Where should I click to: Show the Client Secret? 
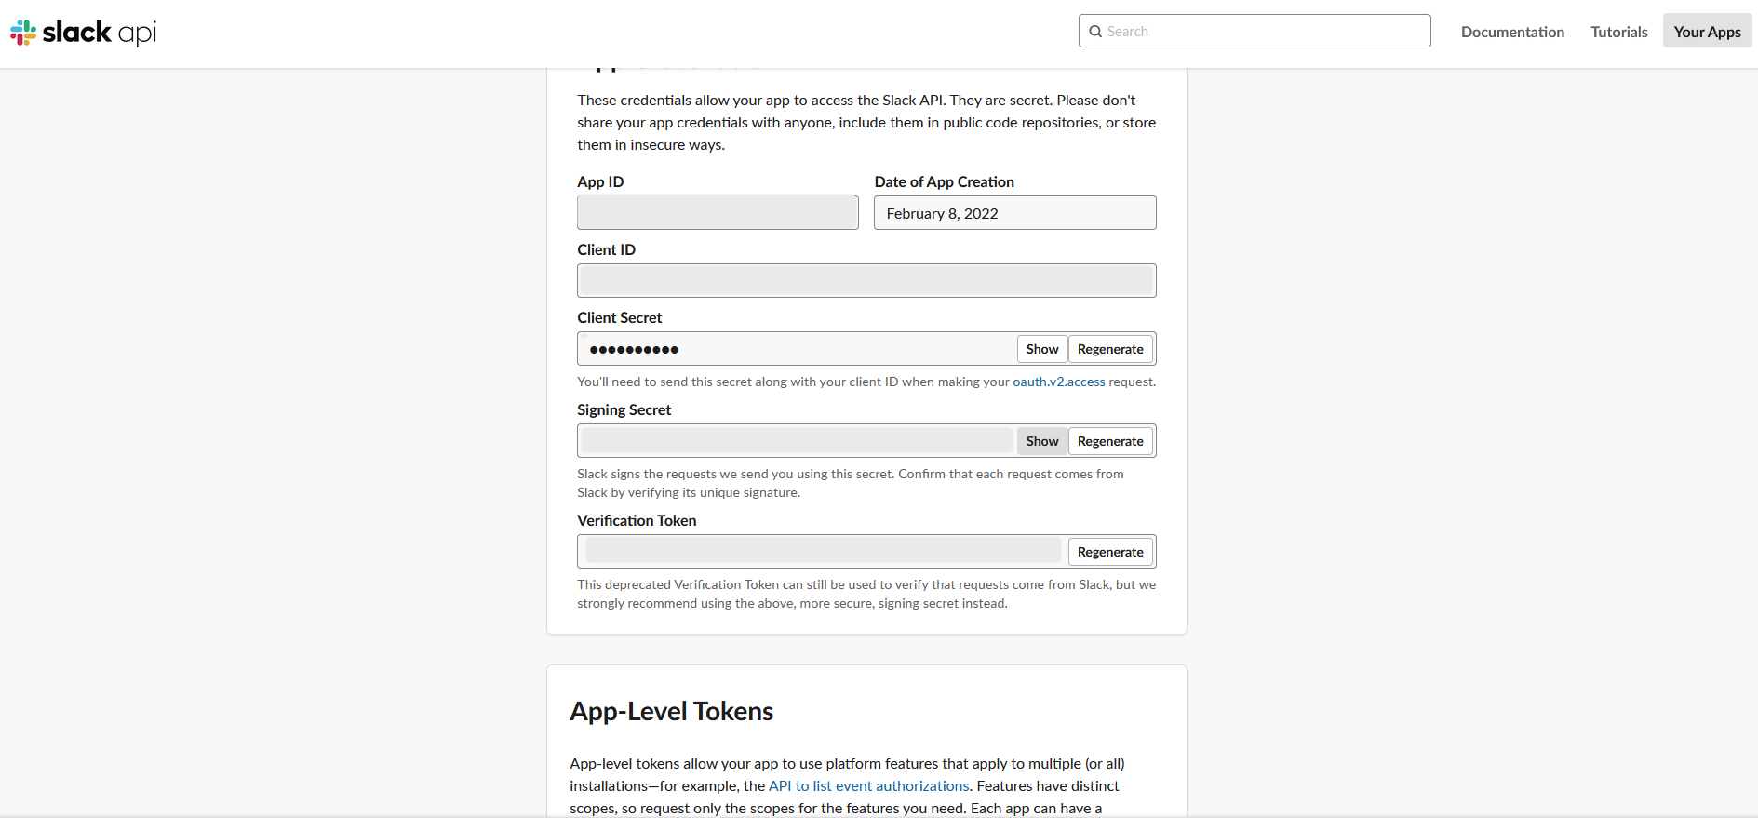click(1042, 349)
